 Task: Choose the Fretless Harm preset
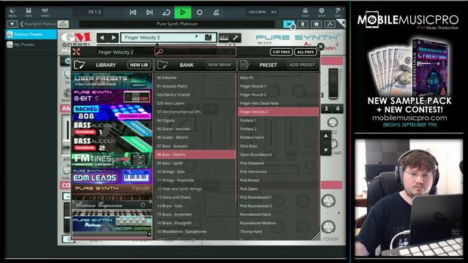point(278,137)
